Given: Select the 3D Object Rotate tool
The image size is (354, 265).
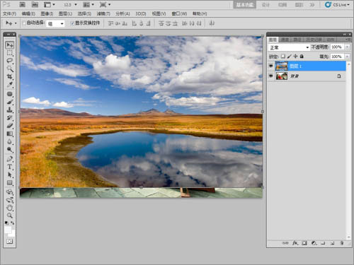Looking at the screenshot, I should pyautogui.click(x=10, y=192).
